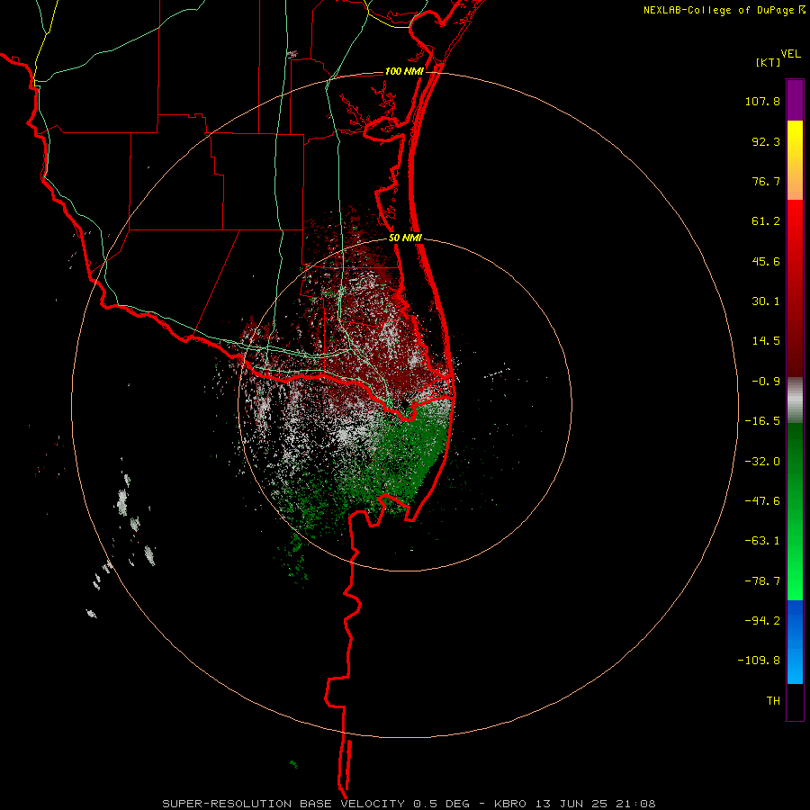Click the 14.5 legend value
Image resolution: width=810 pixels, height=810 pixels.
click(766, 341)
